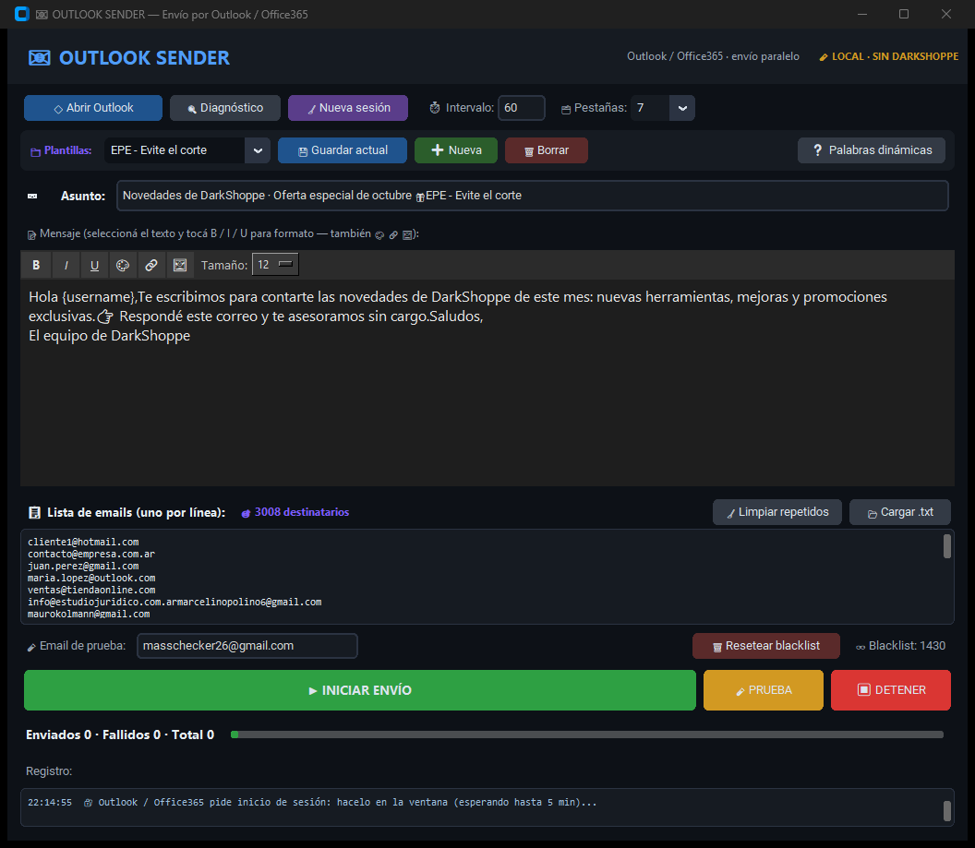This screenshot has width=975, height=848.
Task: Click Resetear blacklist button
Action: click(766, 646)
